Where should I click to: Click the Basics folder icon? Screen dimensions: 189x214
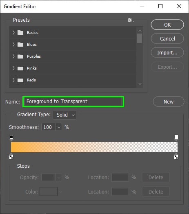coord(20,33)
